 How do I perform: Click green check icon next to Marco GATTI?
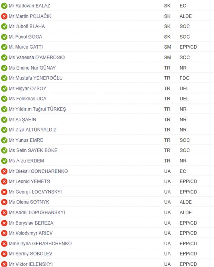tap(4, 47)
